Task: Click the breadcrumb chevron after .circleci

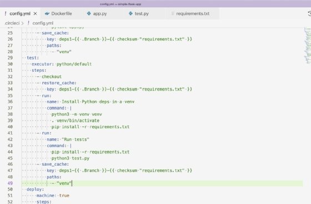Action: [22, 23]
